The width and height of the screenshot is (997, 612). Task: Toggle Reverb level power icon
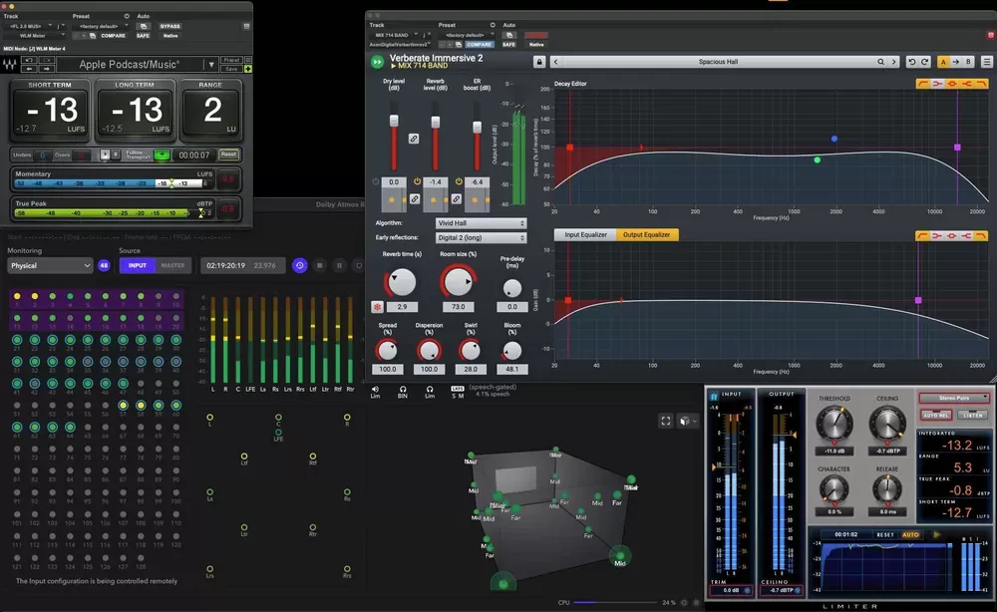coord(417,181)
